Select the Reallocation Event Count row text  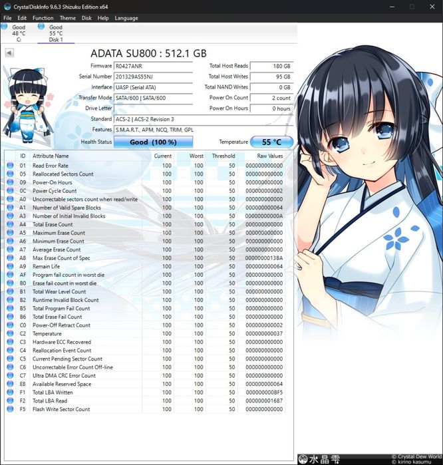62,350
